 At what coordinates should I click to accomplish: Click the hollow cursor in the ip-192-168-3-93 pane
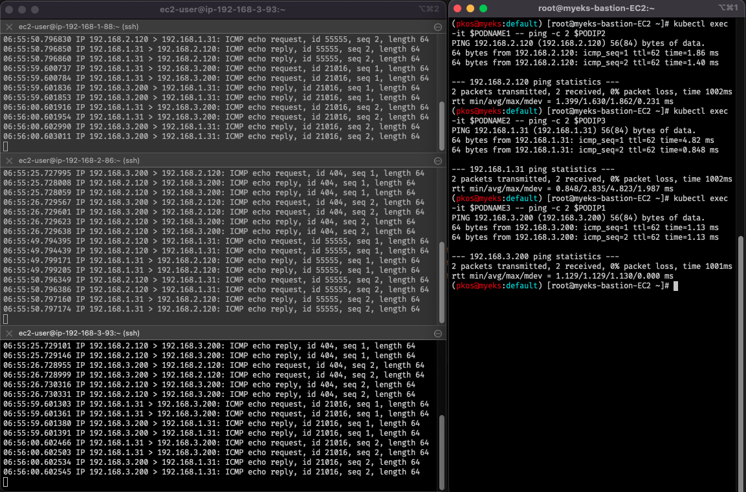point(6,482)
